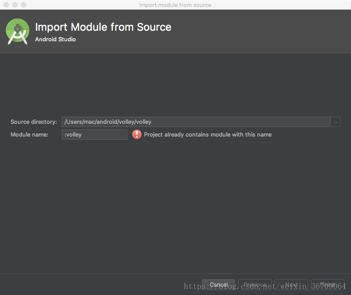Focus the Source directory path field
Image resolution: width=351 pixels, height=295 pixels.
[x=196, y=122]
